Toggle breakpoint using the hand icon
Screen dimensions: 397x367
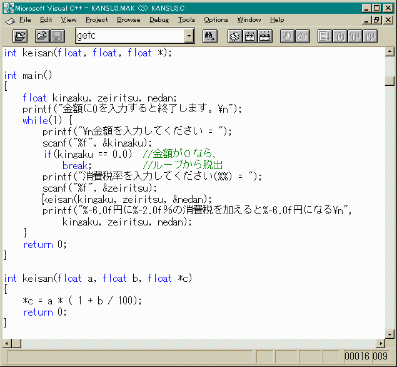(x=288, y=36)
